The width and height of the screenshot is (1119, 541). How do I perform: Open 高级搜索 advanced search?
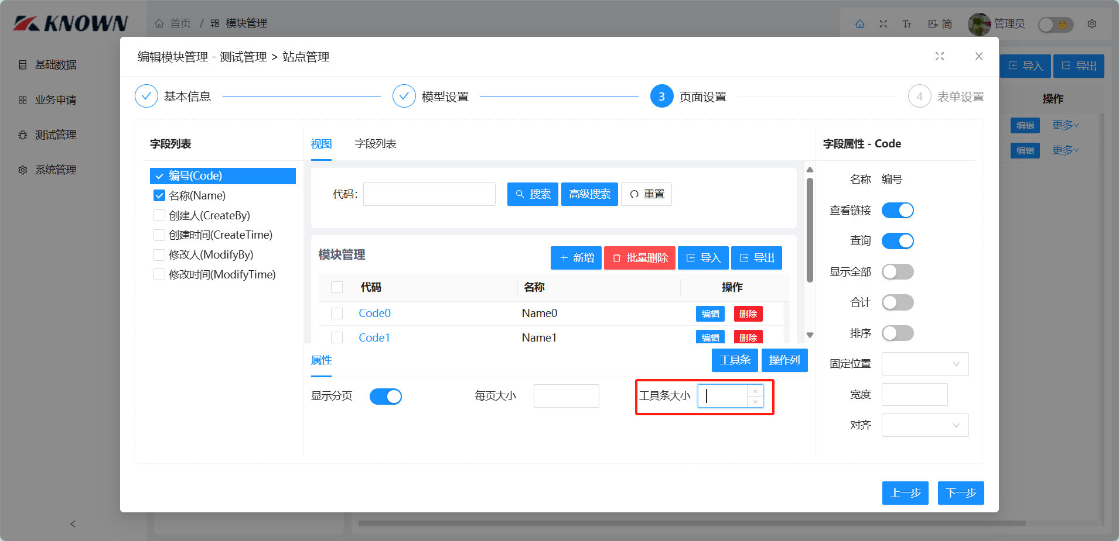[589, 194]
